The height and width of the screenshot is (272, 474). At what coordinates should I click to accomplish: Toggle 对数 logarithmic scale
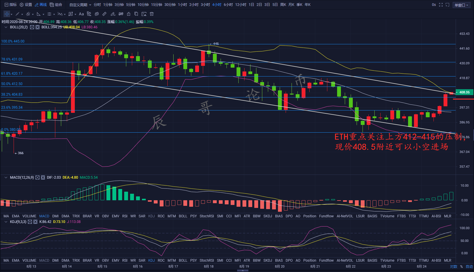point(454,267)
